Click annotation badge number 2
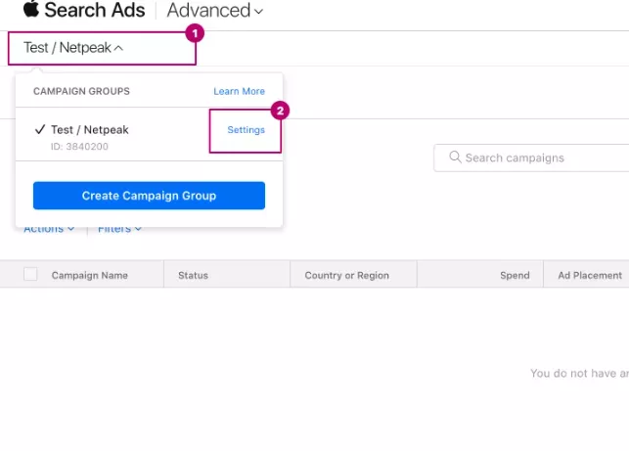The image size is (629, 451). tap(280, 111)
